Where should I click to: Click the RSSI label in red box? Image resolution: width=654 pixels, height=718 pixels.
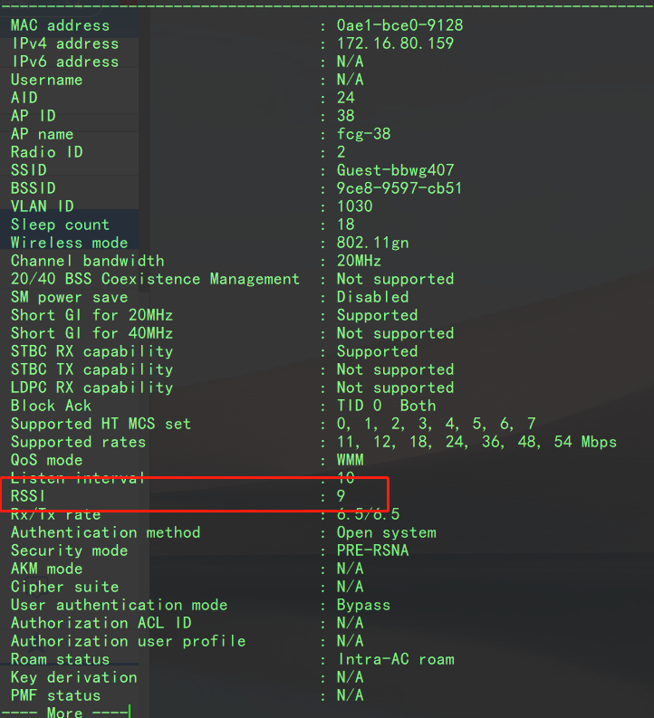(x=27, y=496)
